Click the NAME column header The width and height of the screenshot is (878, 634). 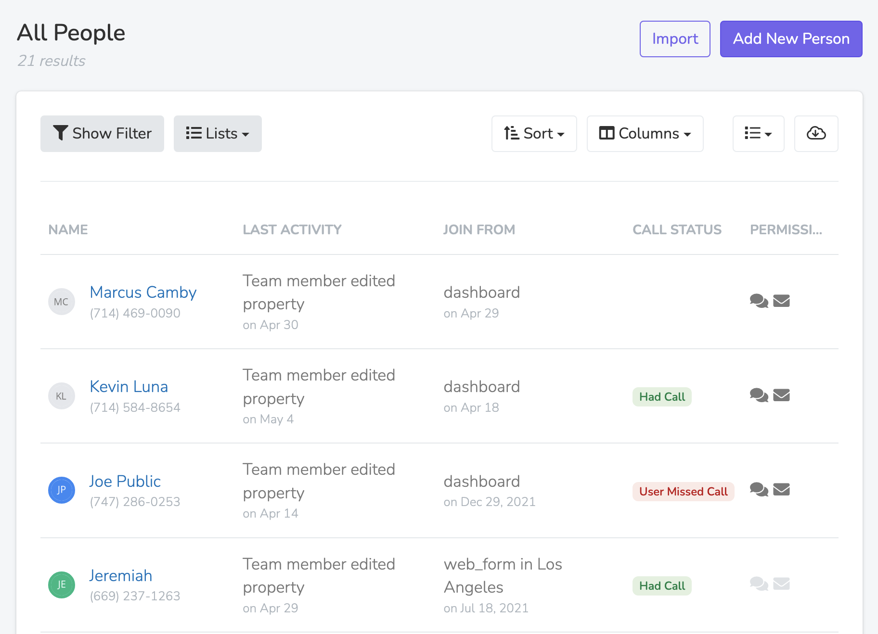point(68,229)
